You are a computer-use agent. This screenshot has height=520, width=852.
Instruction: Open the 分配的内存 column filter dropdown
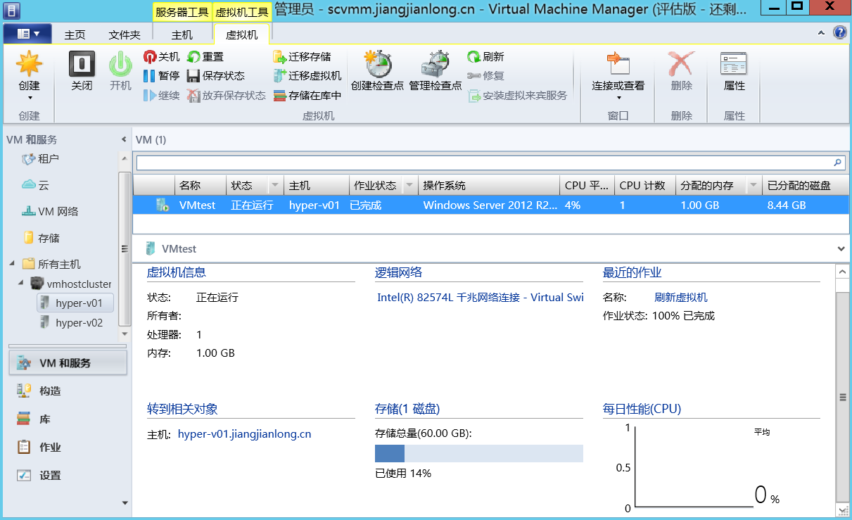point(754,186)
